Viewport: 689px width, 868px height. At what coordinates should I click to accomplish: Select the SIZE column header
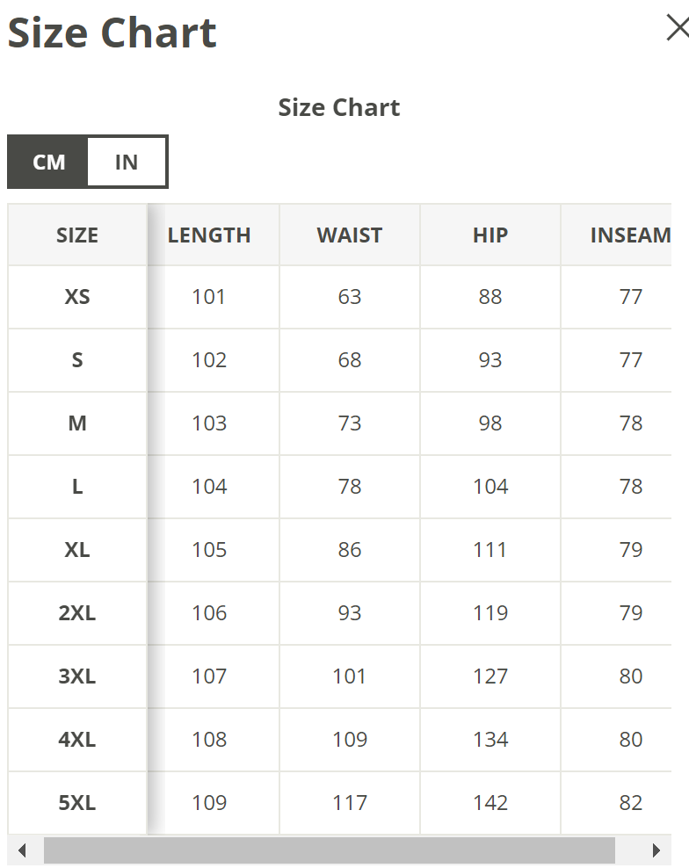pos(77,235)
